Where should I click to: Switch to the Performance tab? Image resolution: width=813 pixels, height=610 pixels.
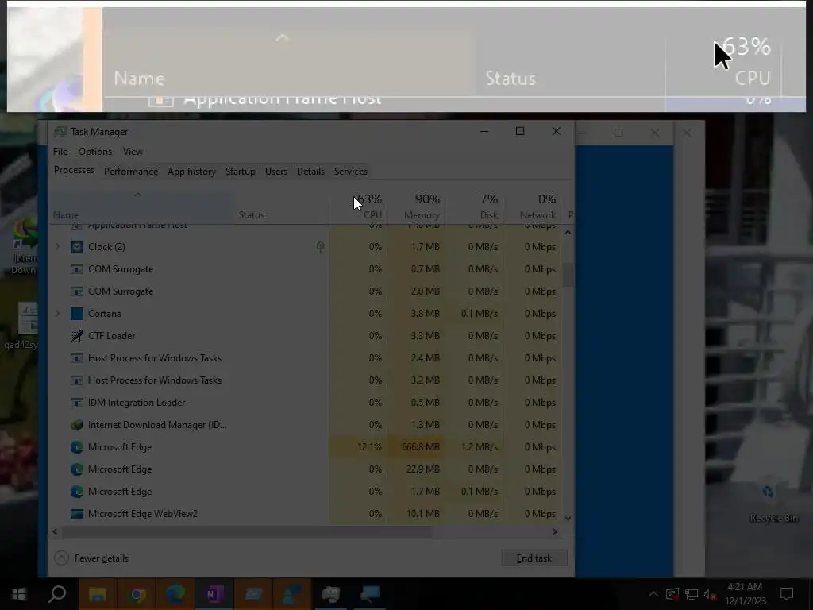(x=131, y=172)
